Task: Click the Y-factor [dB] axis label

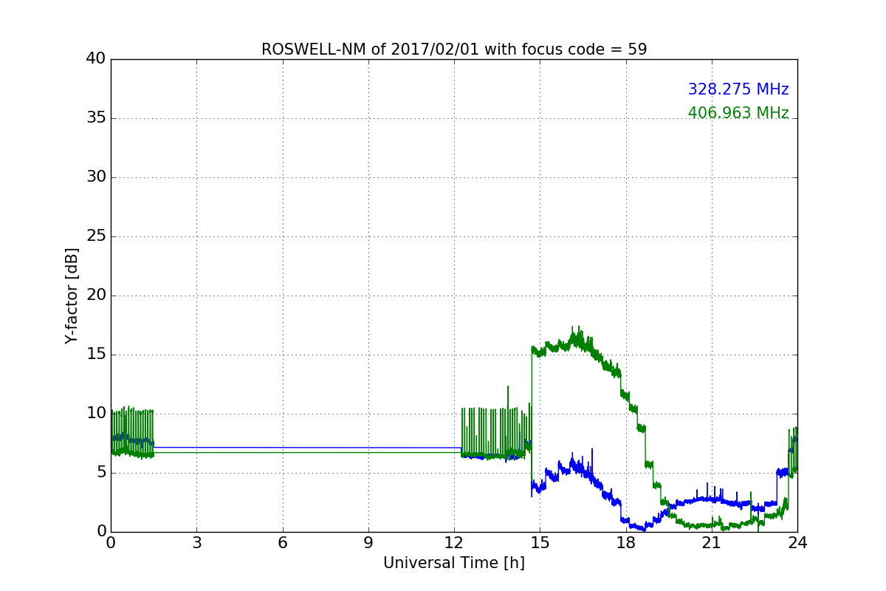Action: [x=72, y=295]
